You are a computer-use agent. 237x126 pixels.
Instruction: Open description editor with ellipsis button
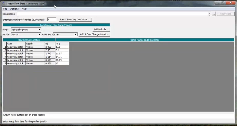point(214,14)
